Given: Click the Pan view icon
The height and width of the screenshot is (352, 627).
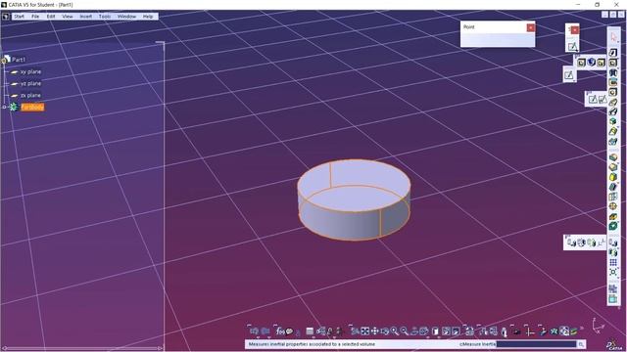Looking at the screenshot, I should [x=375, y=331].
